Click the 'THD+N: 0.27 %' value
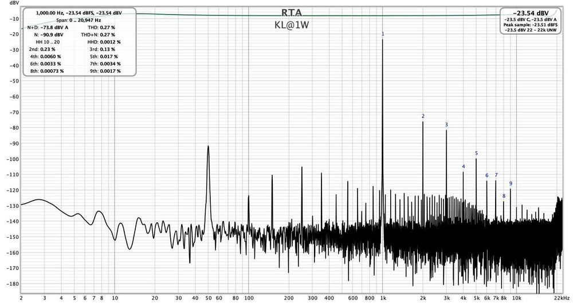This screenshot has height=303, width=573. pyautogui.click(x=98, y=35)
